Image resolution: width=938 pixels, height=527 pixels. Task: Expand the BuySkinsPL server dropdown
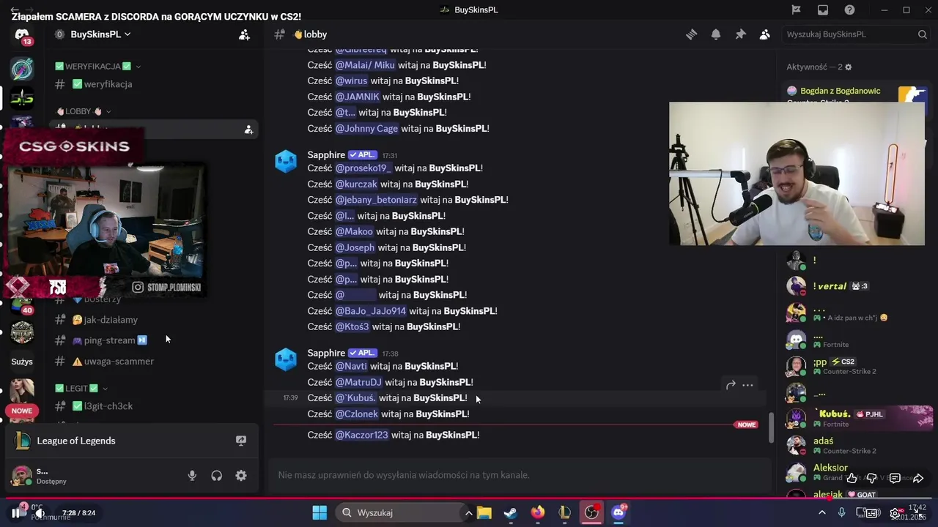coord(128,34)
